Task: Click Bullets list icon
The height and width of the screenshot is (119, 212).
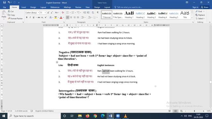Action: (x=68, y=13)
